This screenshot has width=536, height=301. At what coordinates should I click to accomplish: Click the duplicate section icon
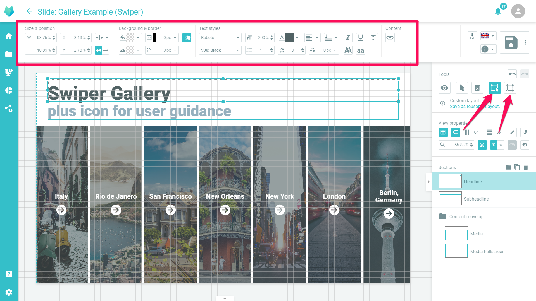click(517, 167)
